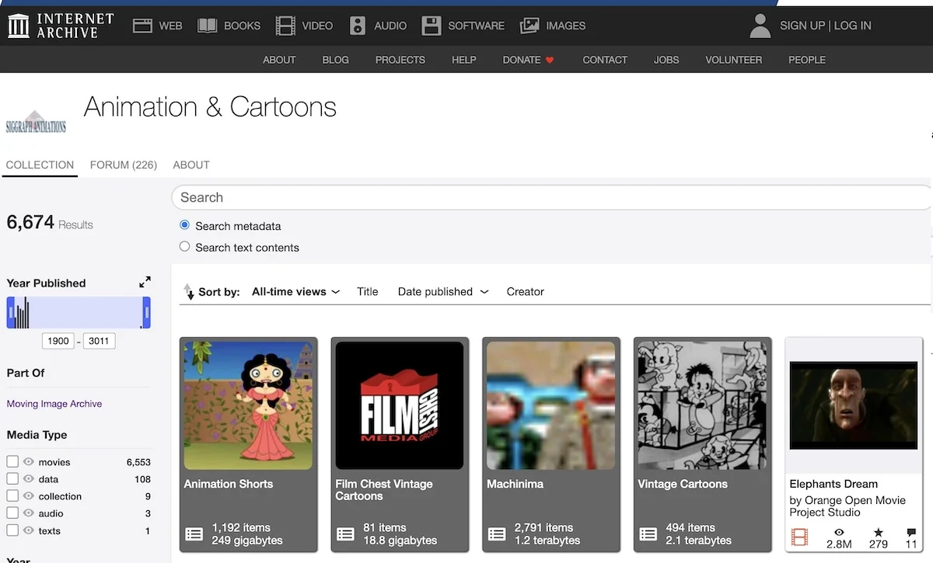
Task: Switch to the Collection tab
Action: point(40,165)
